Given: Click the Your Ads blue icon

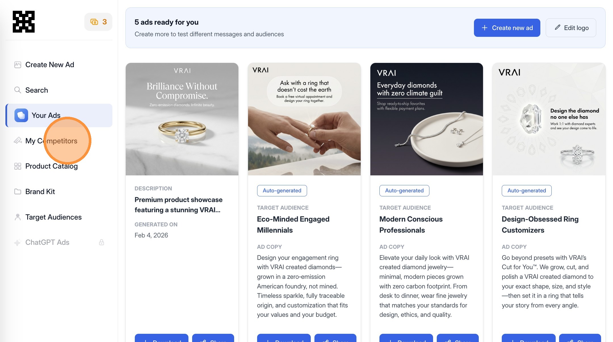Looking at the screenshot, I should point(21,115).
